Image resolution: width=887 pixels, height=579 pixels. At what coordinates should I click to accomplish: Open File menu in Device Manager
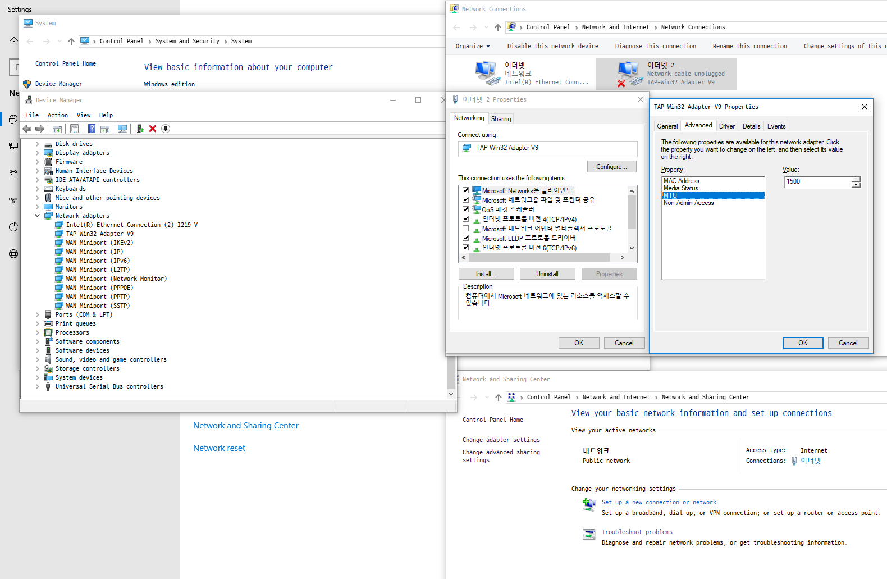(x=32, y=115)
